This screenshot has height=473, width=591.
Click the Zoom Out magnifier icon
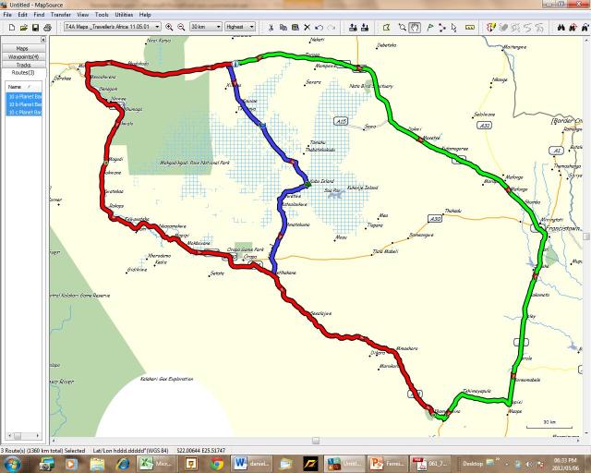181,28
